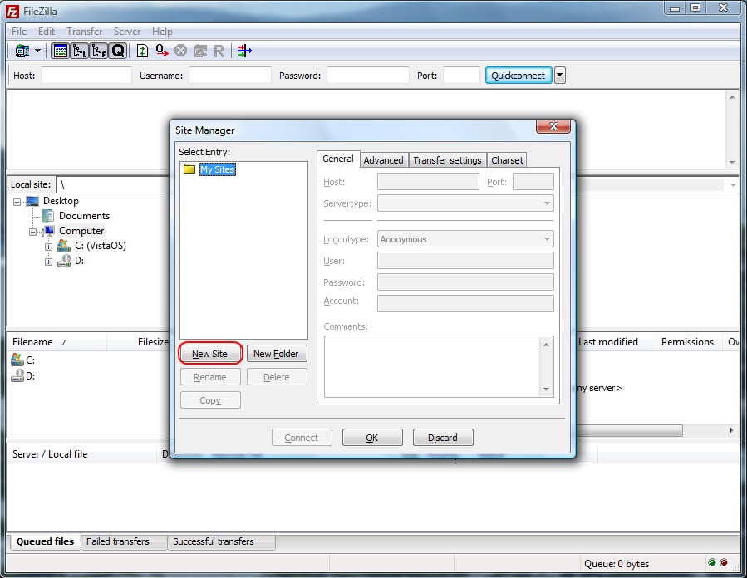Toggle the message log display icon
Viewport: 747px width, 578px height.
pyautogui.click(x=60, y=51)
